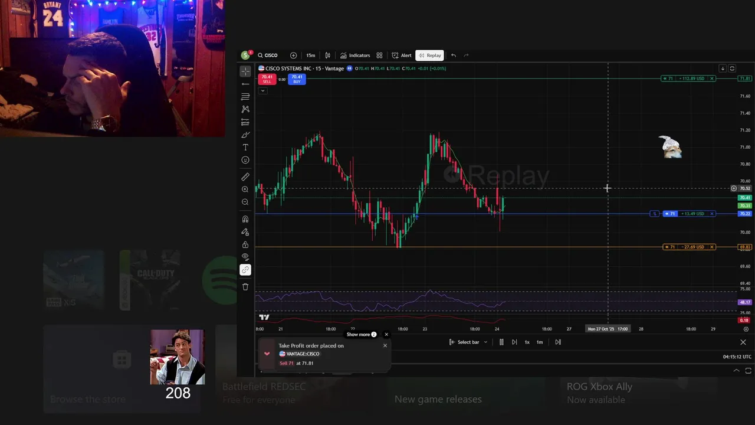Click the +112.89 USD take profit label
Viewport: 755px width, 425px height.
[x=692, y=79]
